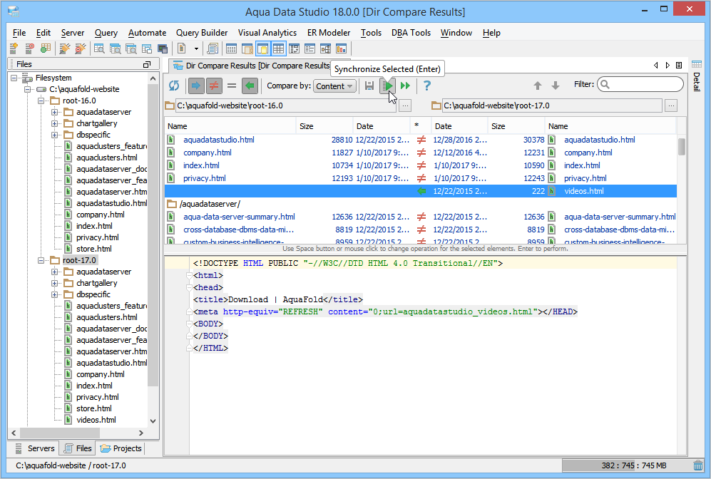
Task: Switch to the Servers tab
Action: 36,448
